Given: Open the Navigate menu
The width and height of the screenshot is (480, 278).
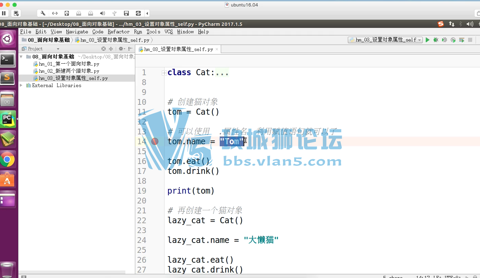Looking at the screenshot, I should tap(77, 32).
